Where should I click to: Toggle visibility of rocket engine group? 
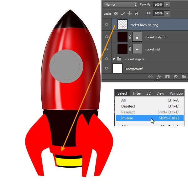click(107, 59)
